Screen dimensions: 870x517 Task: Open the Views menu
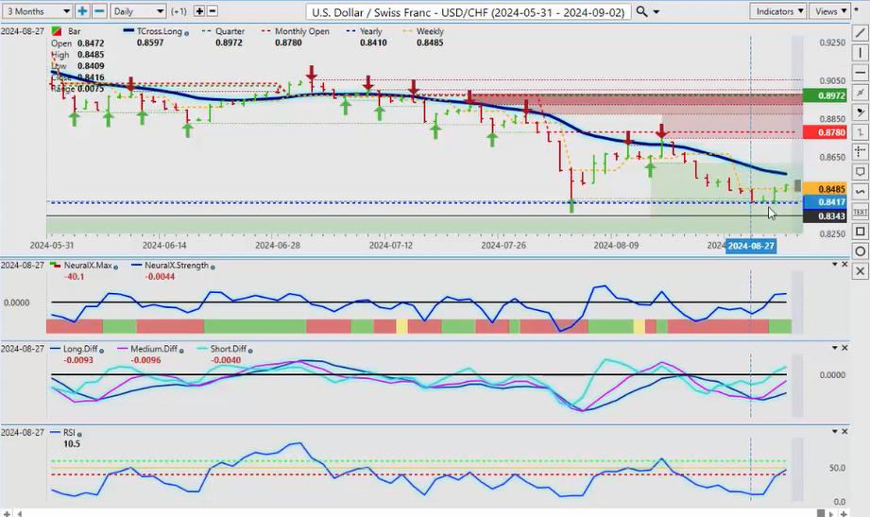point(831,11)
